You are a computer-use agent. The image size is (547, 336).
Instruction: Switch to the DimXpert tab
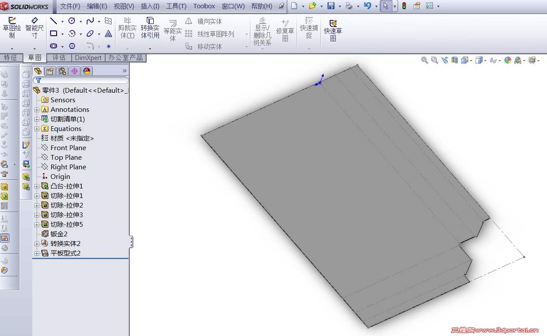(88, 57)
